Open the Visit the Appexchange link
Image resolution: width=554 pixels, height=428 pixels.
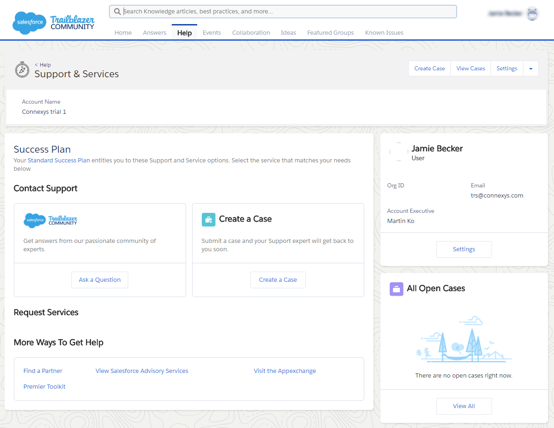point(285,371)
